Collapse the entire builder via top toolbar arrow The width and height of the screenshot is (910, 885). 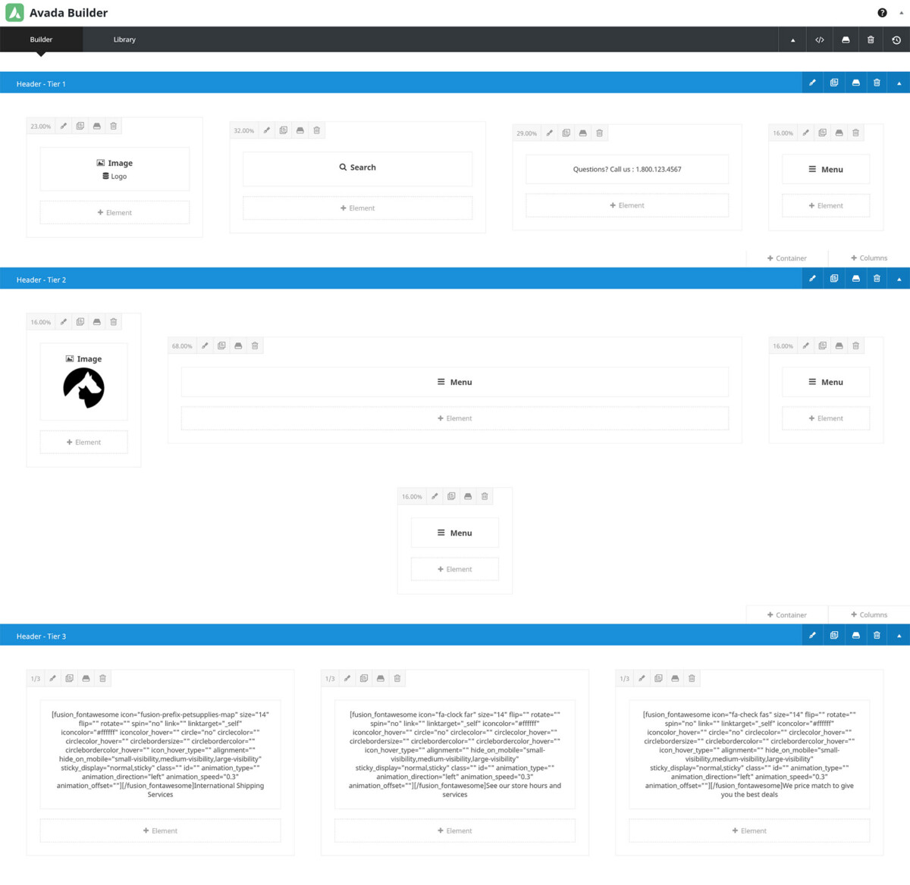[x=792, y=39]
